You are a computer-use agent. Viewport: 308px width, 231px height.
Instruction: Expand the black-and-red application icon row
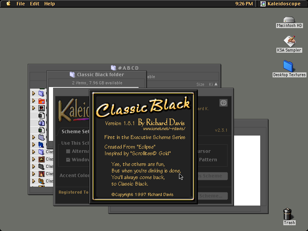coord(33,108)
